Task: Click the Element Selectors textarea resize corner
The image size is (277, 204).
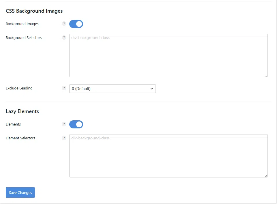Action: (x=266, y=176)
